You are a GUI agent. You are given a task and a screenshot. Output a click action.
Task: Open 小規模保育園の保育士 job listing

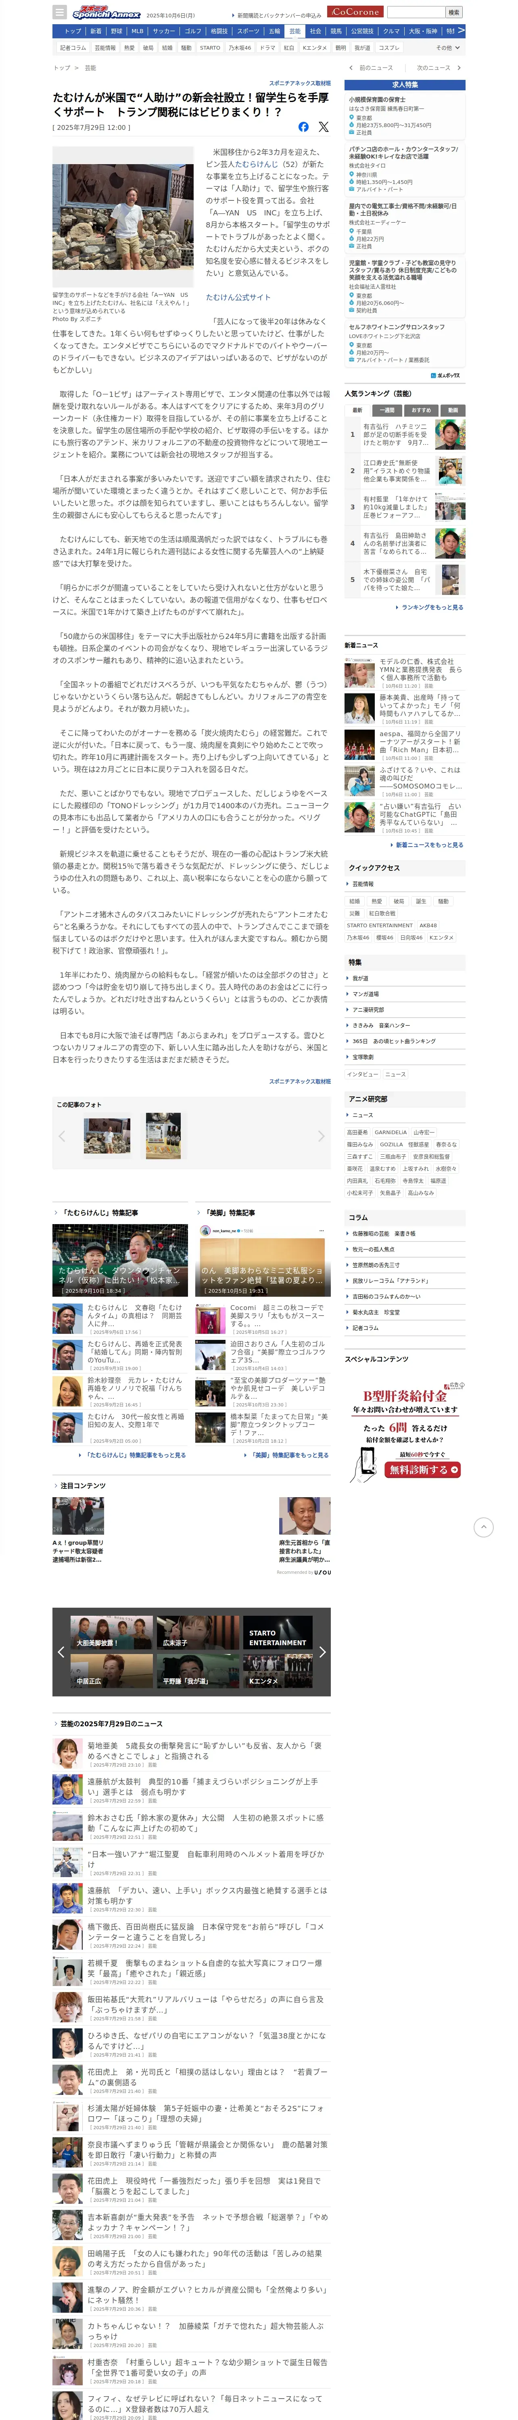coord(404,117)
